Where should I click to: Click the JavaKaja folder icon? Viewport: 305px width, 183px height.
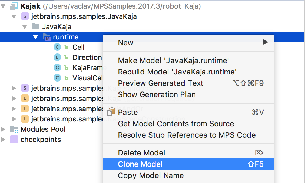36,26
